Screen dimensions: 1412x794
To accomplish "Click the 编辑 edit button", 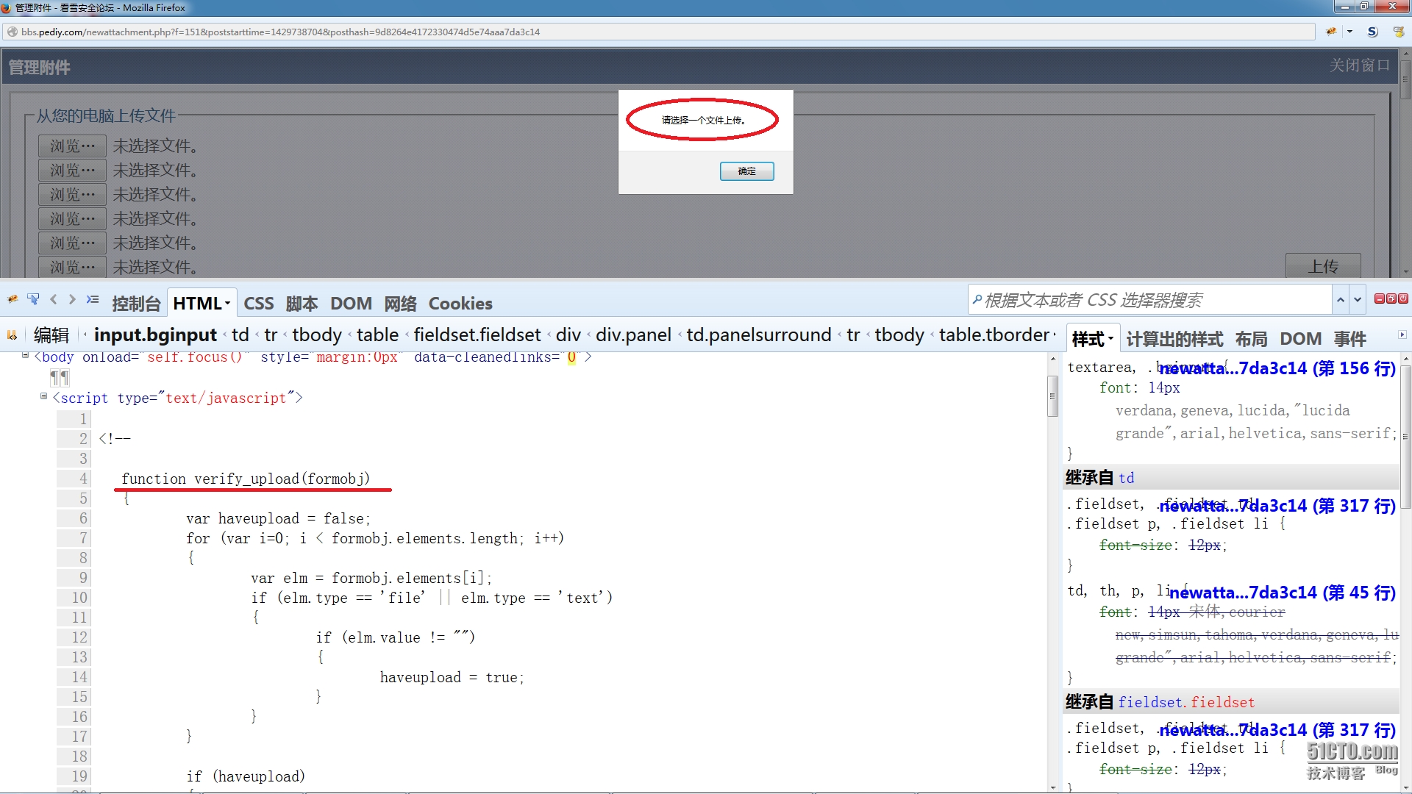I will (51, 335).
